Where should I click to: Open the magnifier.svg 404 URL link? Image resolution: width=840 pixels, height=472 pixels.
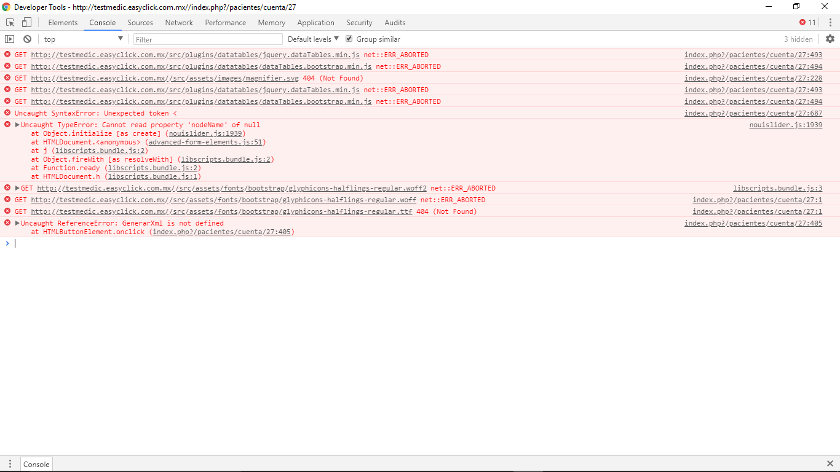[x=165, y=78]
